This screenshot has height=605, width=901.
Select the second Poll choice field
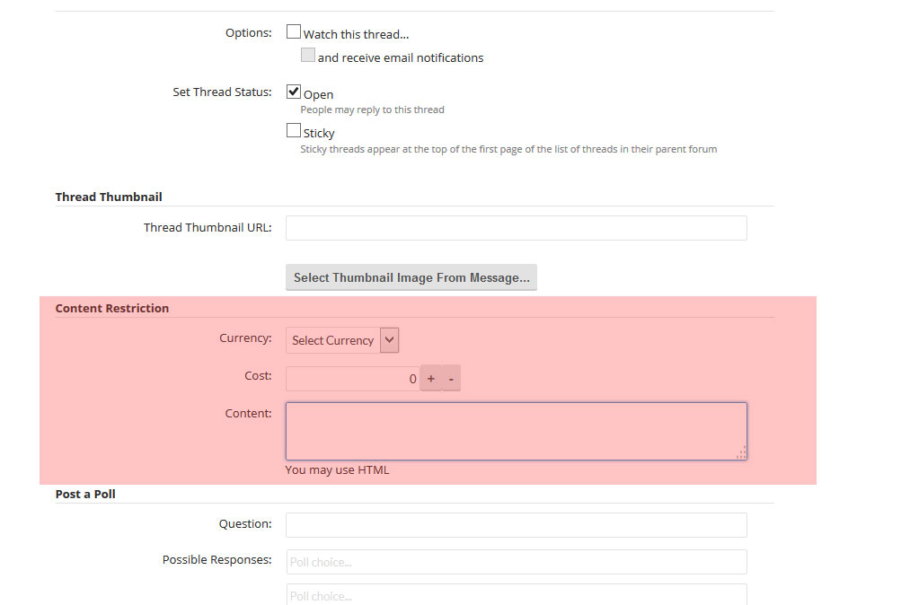[x=516, y=595]
